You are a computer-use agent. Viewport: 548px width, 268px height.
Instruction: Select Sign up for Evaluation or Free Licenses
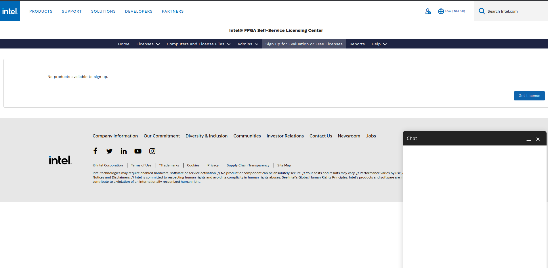304,44
